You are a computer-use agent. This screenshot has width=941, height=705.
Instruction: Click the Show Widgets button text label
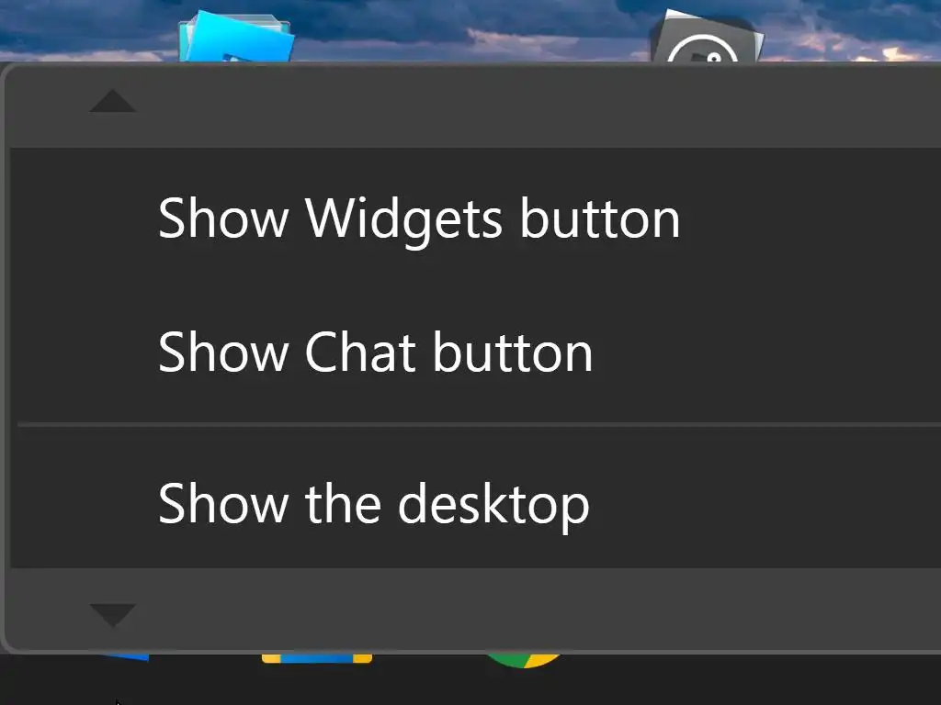[x=419, y=219]
